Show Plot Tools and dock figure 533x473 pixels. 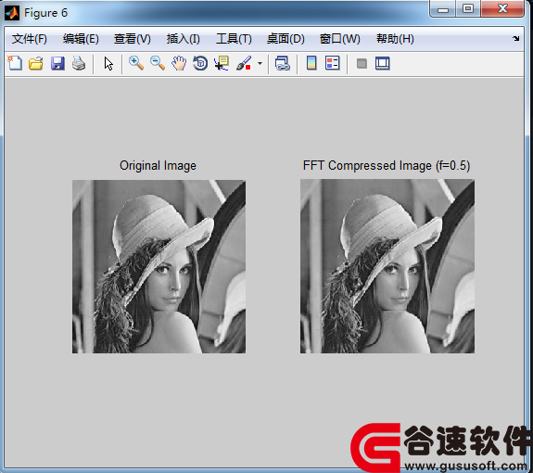[383, 64]
